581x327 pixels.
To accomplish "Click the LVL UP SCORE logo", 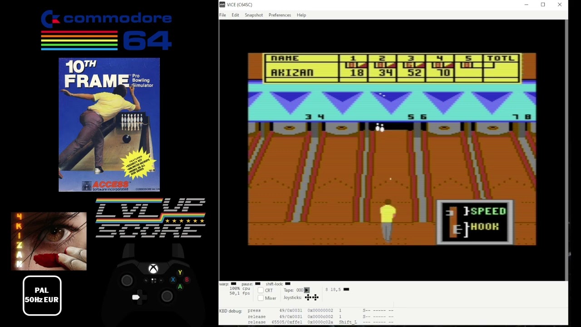I will coord(151,218).
